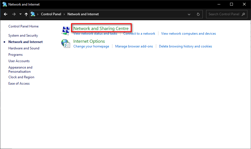Click the Forward arrow navigation button
Screen dimensions: 251x149
point(14,14)
